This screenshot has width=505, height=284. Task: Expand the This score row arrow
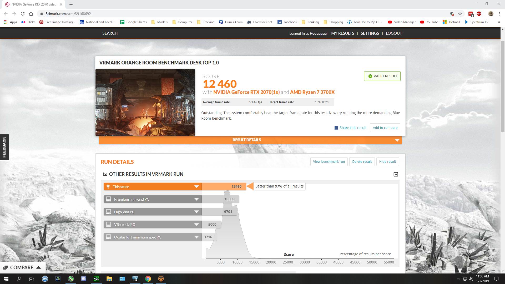coord(196,186)
